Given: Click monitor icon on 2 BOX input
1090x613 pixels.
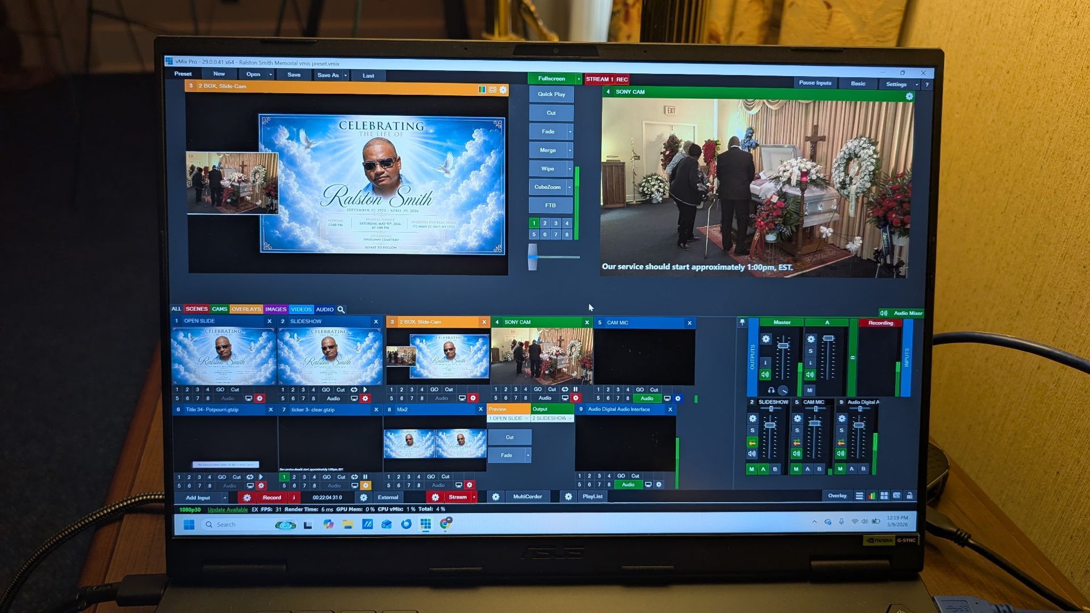Looking at the screenshot, I should [x=462, y=398].
